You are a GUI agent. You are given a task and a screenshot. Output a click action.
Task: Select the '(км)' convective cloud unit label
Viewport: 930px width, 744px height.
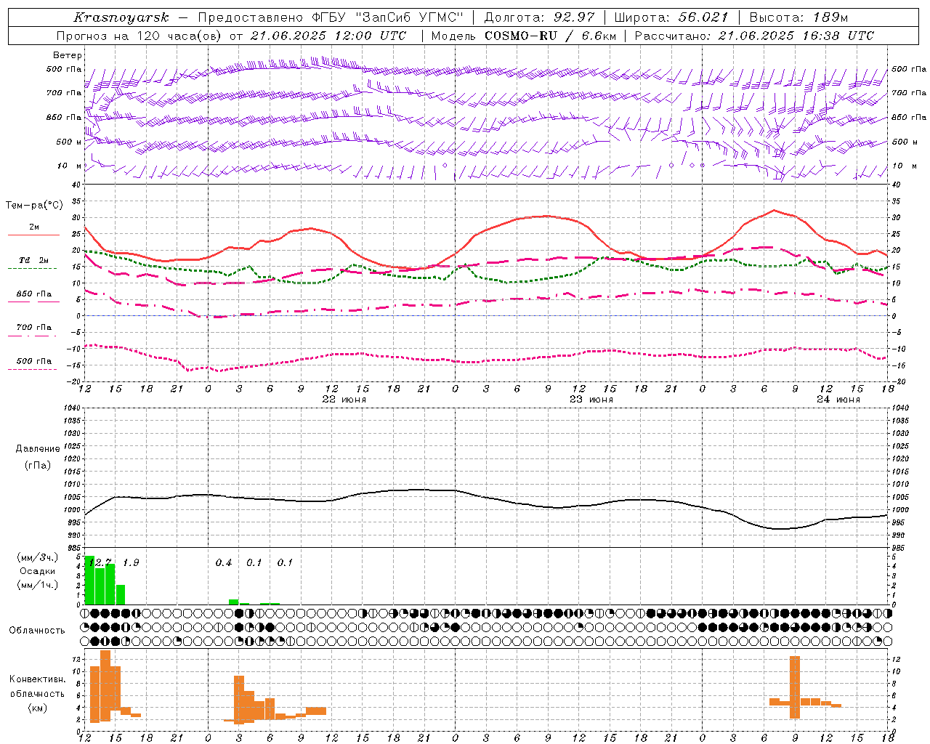(38, 708)
